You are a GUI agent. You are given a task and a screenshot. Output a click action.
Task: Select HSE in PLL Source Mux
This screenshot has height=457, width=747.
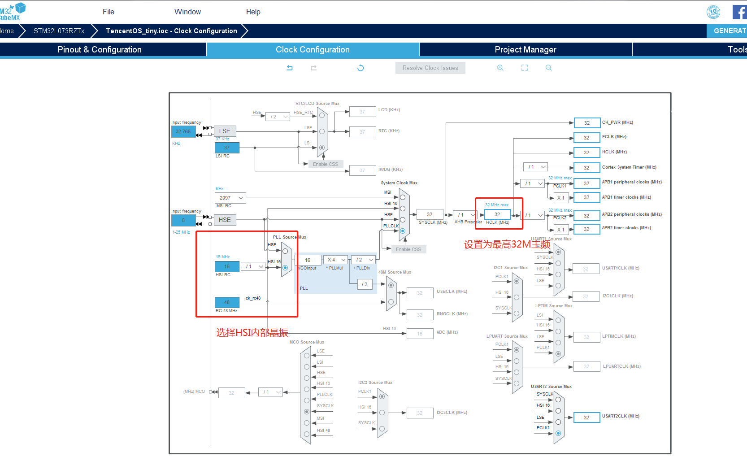coord(285,251)
